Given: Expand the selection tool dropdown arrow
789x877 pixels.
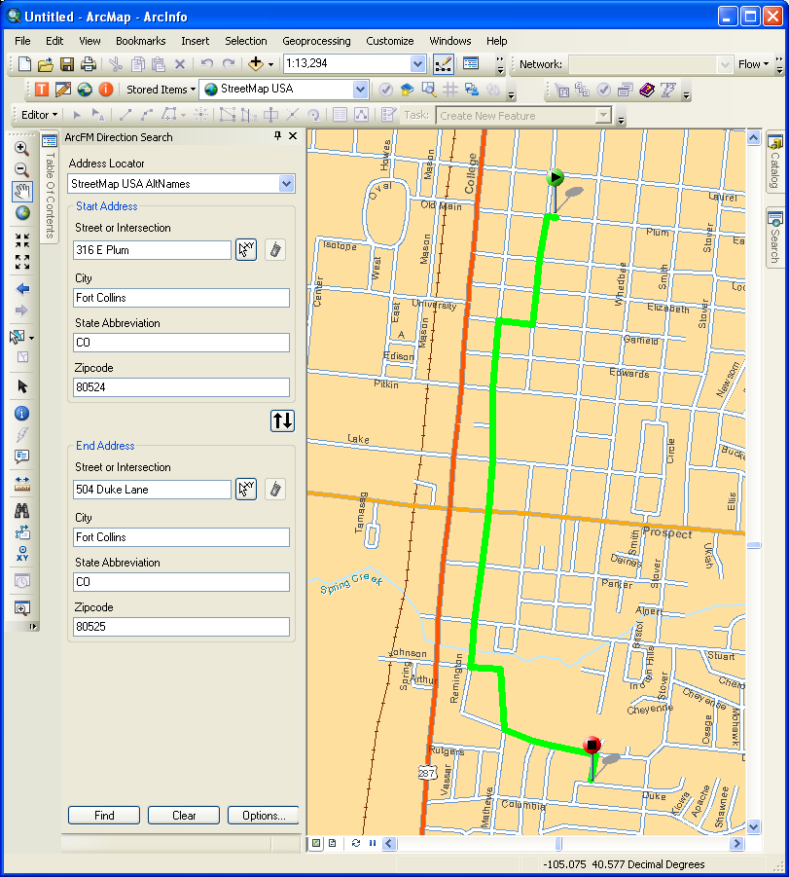Looking at the screenshot, I should pos(31,338).
